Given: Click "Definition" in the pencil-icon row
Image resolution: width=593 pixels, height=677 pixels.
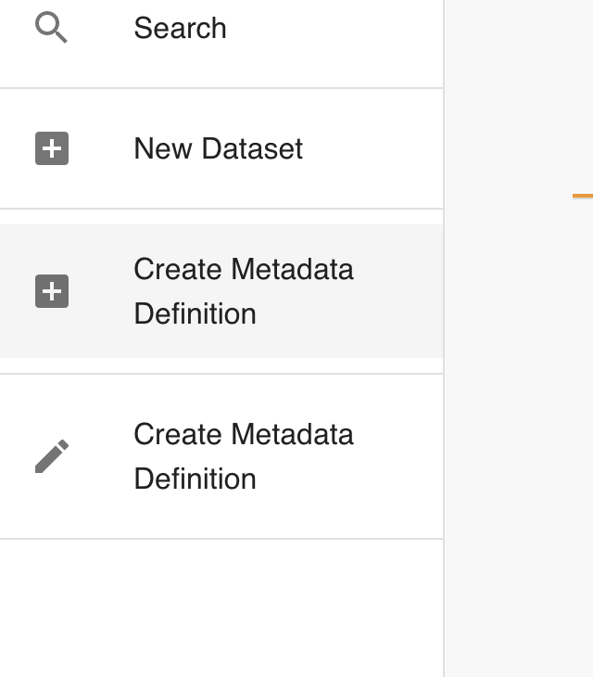Looking at the screenshot, I should [195, 479].
